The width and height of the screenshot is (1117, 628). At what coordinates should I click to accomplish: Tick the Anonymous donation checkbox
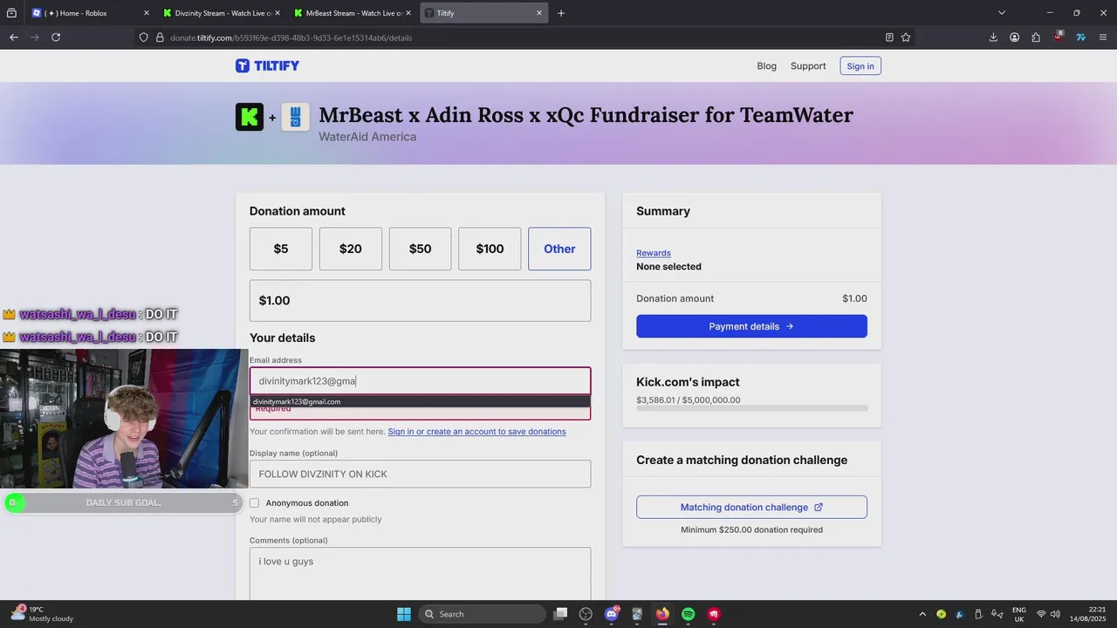255,503
